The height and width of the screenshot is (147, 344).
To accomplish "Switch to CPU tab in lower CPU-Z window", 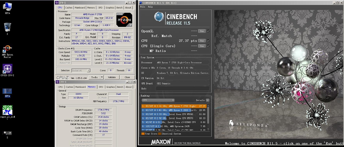I will click(x=61, y=87).
